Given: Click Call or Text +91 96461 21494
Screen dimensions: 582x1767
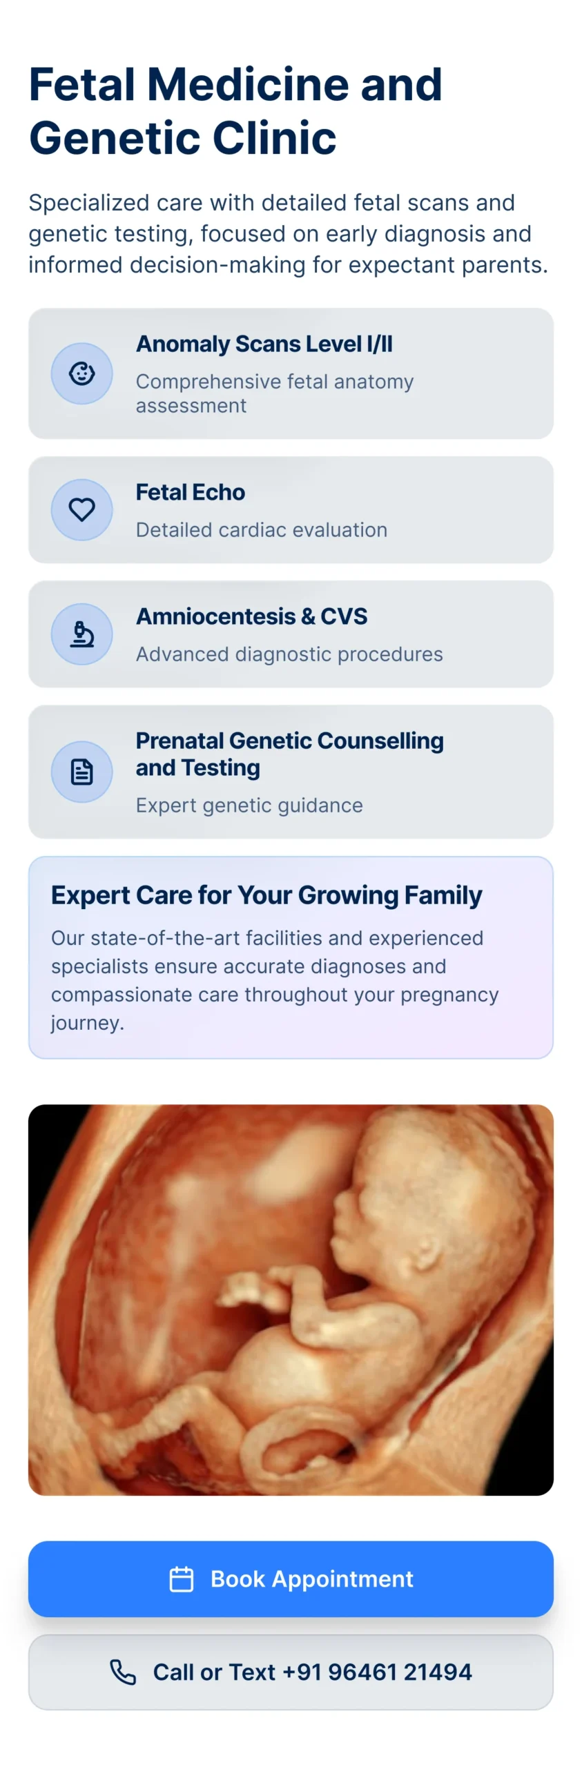Looking at the screenshot, I should tap(291, 1672).
